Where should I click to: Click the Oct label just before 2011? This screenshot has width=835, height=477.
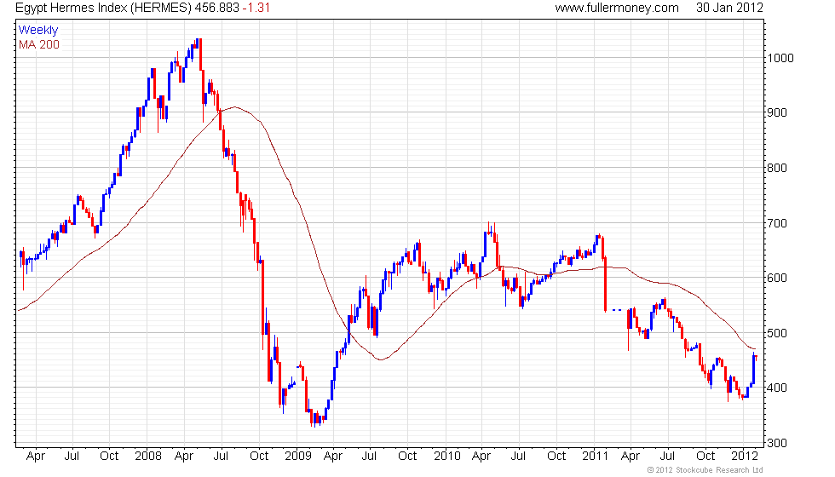556,457
